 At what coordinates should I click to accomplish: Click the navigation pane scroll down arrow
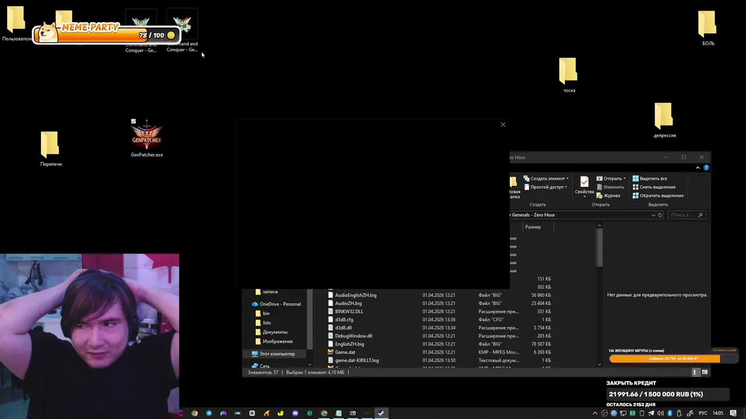pos(309,364)
